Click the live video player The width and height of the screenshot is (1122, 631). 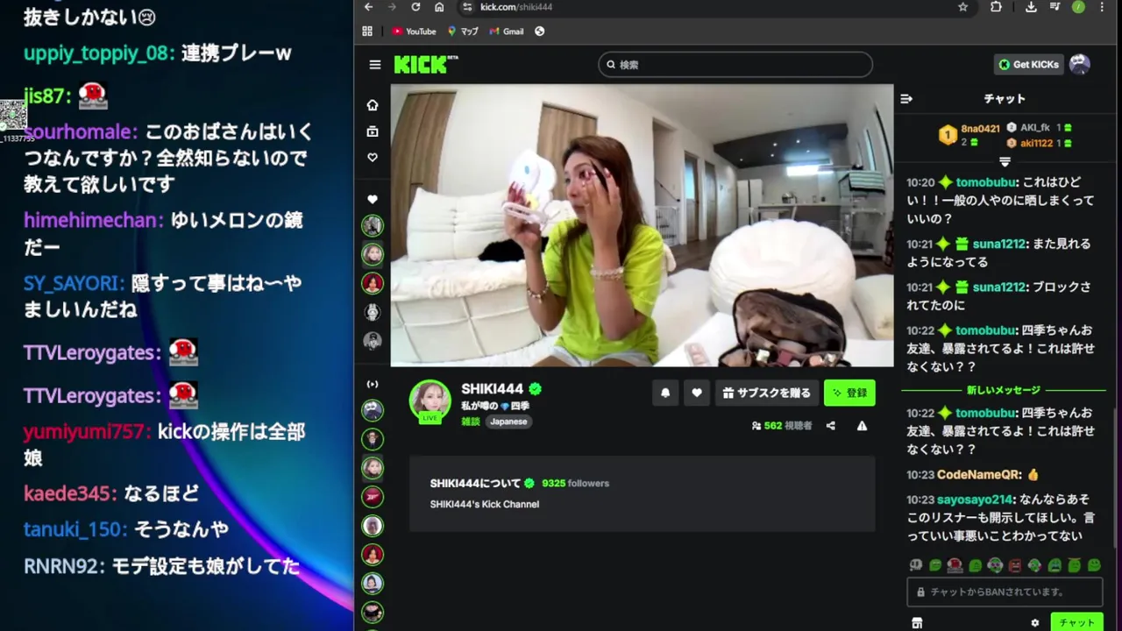pos(642,225)
